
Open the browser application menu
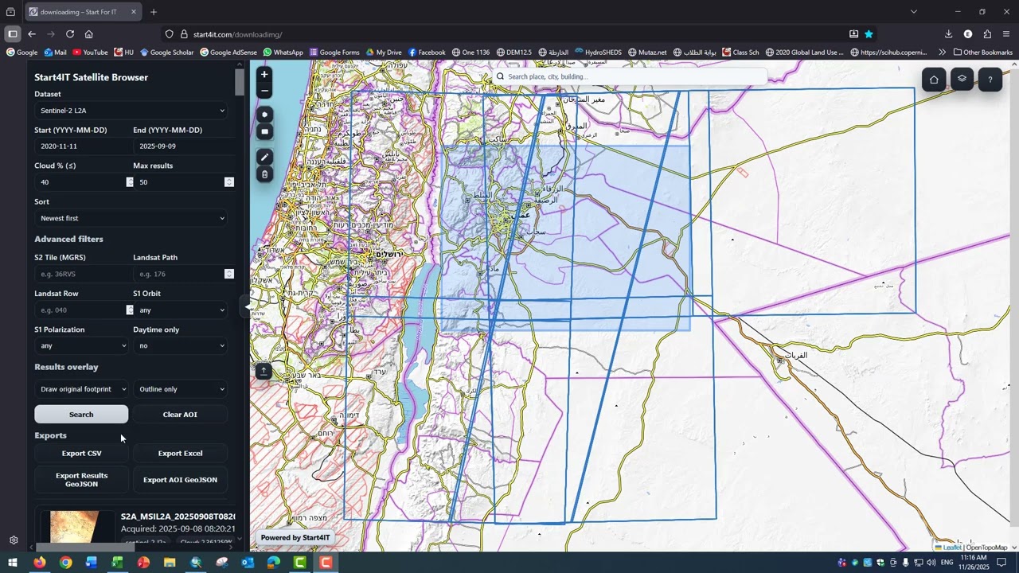(1006, 34)
